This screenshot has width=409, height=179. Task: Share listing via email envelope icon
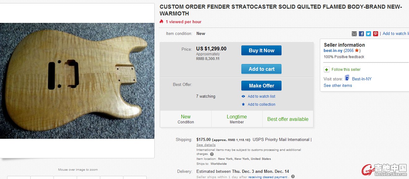[354, 34]
